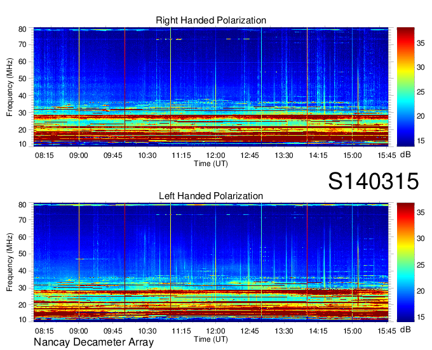Select the 30 MHz tick of Left Handed plot
This screenshot has width=432, height=350.
pyautogui.click(x=22, y=288)
